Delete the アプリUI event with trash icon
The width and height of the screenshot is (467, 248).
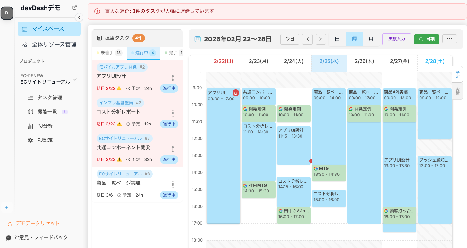tap(235, 93)
